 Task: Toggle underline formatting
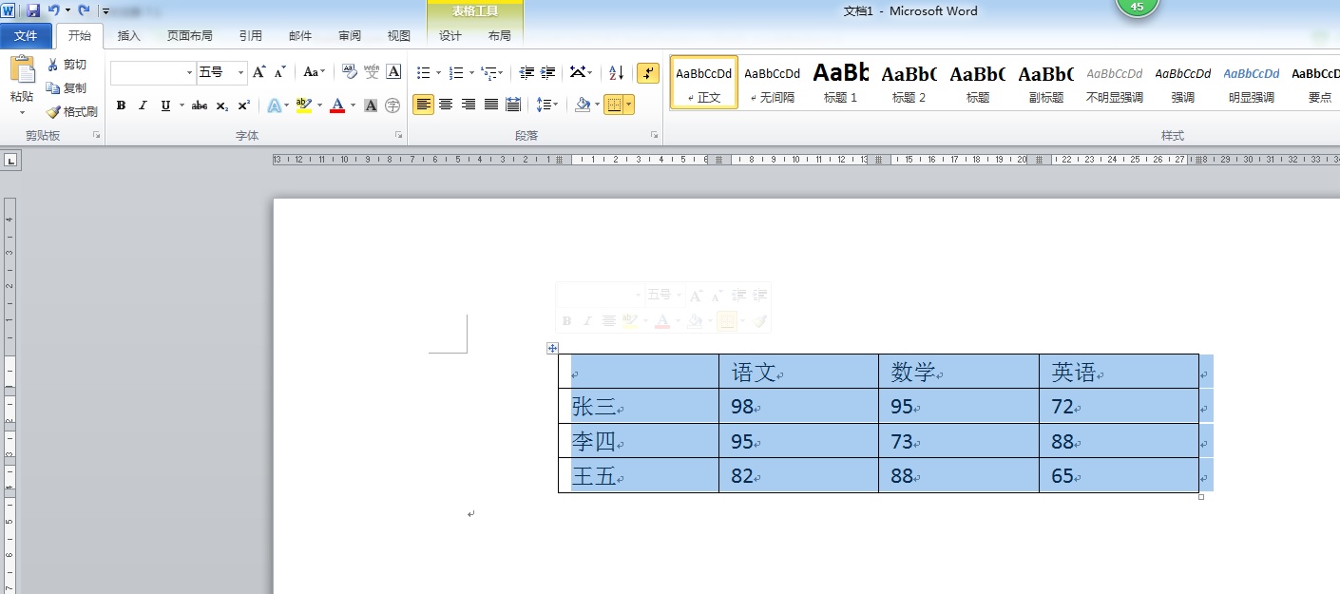pos(166,105)
